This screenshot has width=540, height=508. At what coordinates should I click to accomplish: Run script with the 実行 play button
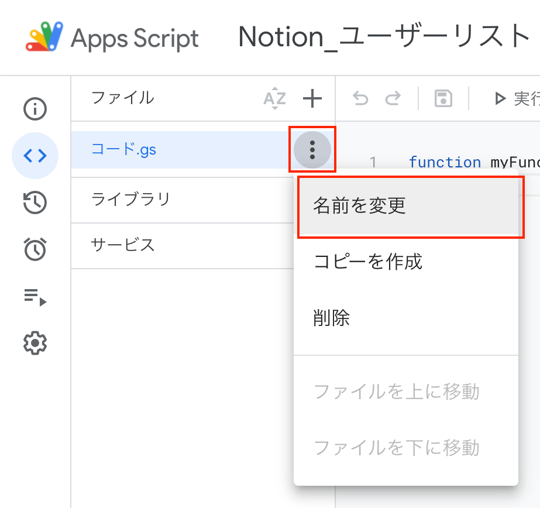click(x=516, y=98)
